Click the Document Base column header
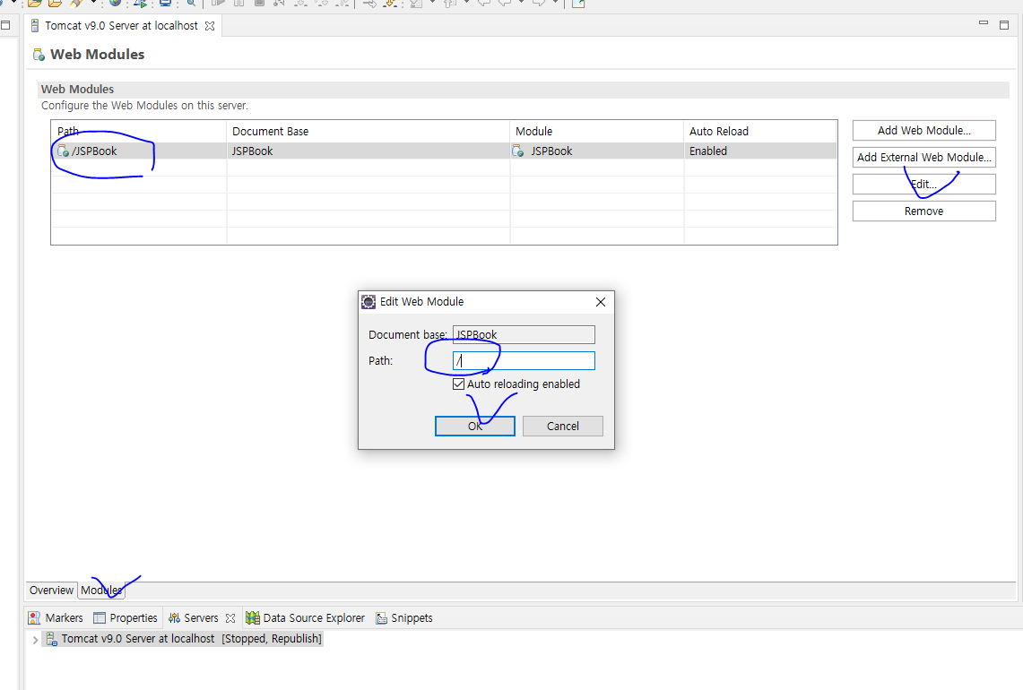1023x690 pixels. coord(368,131)
